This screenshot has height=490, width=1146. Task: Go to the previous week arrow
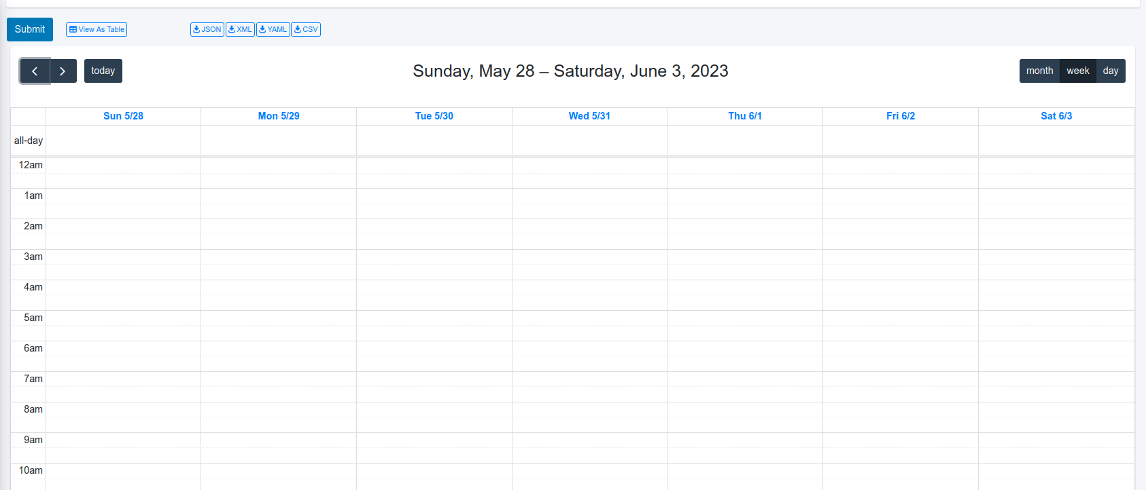(x=35, y=71)
